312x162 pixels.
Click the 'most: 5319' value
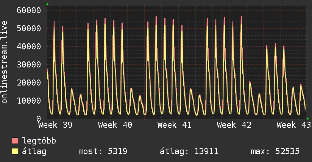[103, 151]
